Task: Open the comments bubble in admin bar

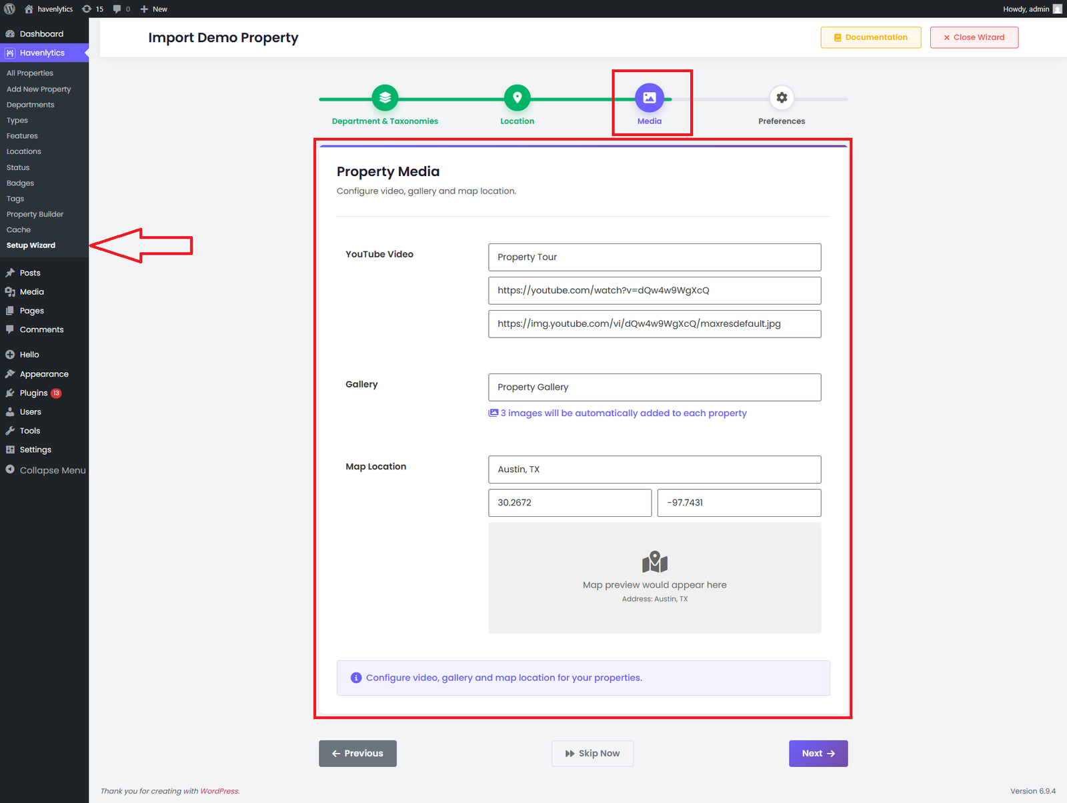Action: tap(121, 9)
